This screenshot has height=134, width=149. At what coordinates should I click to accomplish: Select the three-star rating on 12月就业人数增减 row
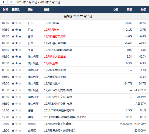16,57
